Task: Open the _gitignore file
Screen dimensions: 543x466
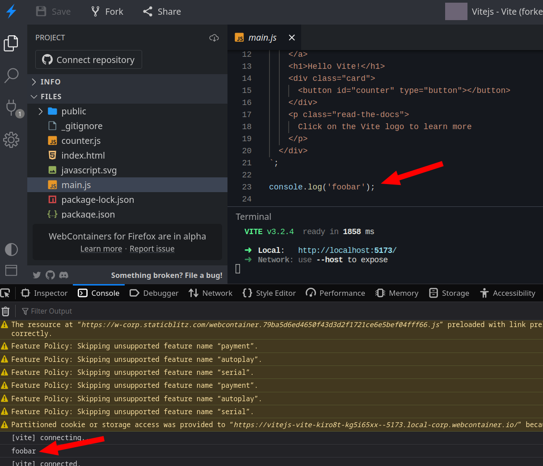Action: (x=127, y=126)
